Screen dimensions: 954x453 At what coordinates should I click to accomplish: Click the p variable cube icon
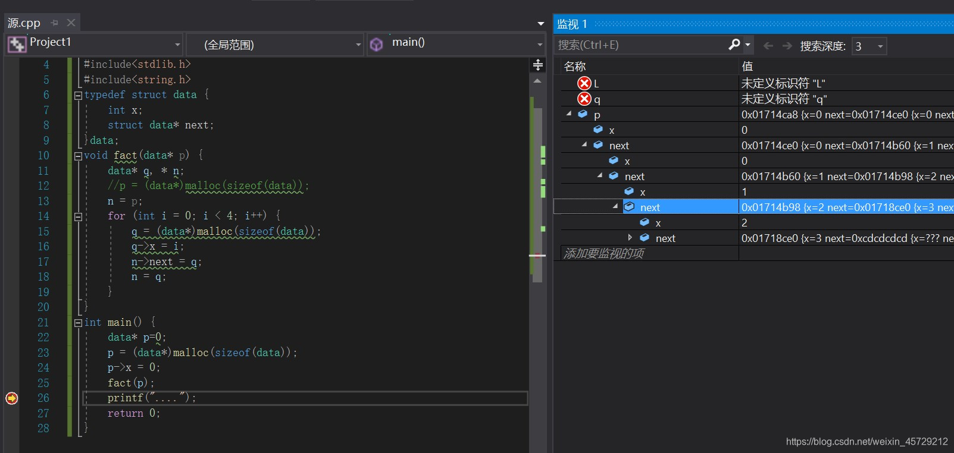pyautogui.click(x=583, y=114)
